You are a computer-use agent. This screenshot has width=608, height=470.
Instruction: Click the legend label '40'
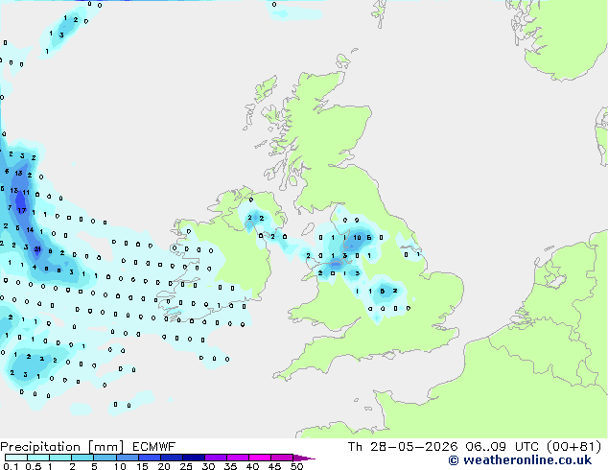252,466
